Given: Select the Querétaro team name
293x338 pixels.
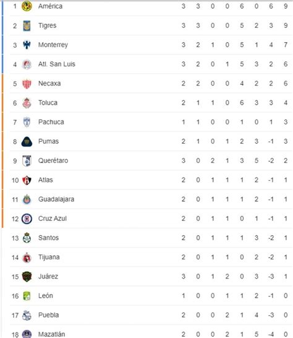Looking at the screenshot, I should tap(53, 160).
